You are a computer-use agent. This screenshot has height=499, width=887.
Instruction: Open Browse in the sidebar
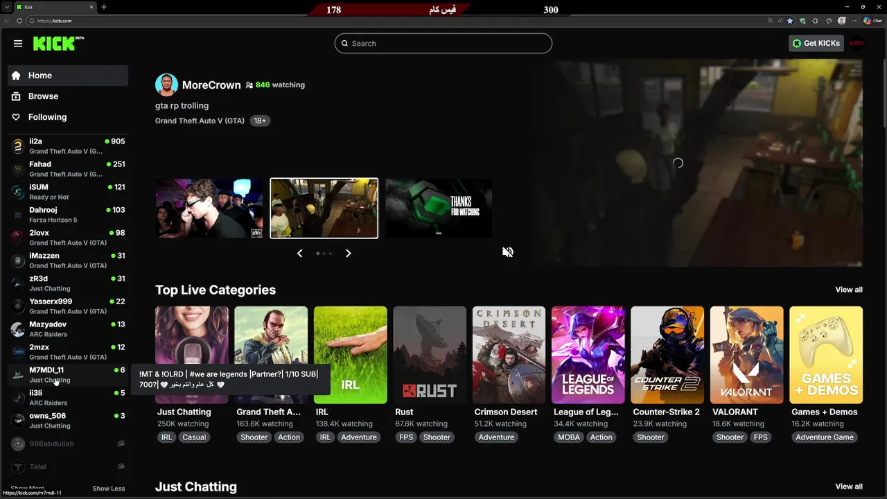click(68, 96)
